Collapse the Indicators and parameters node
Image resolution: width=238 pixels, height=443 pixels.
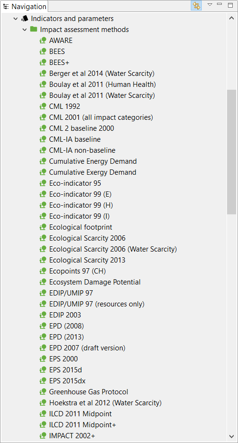16,19
